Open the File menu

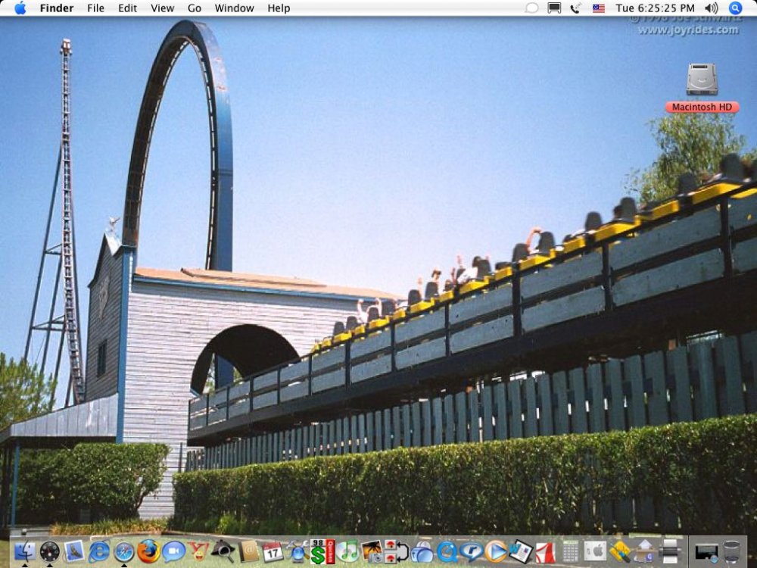[95, 8]
